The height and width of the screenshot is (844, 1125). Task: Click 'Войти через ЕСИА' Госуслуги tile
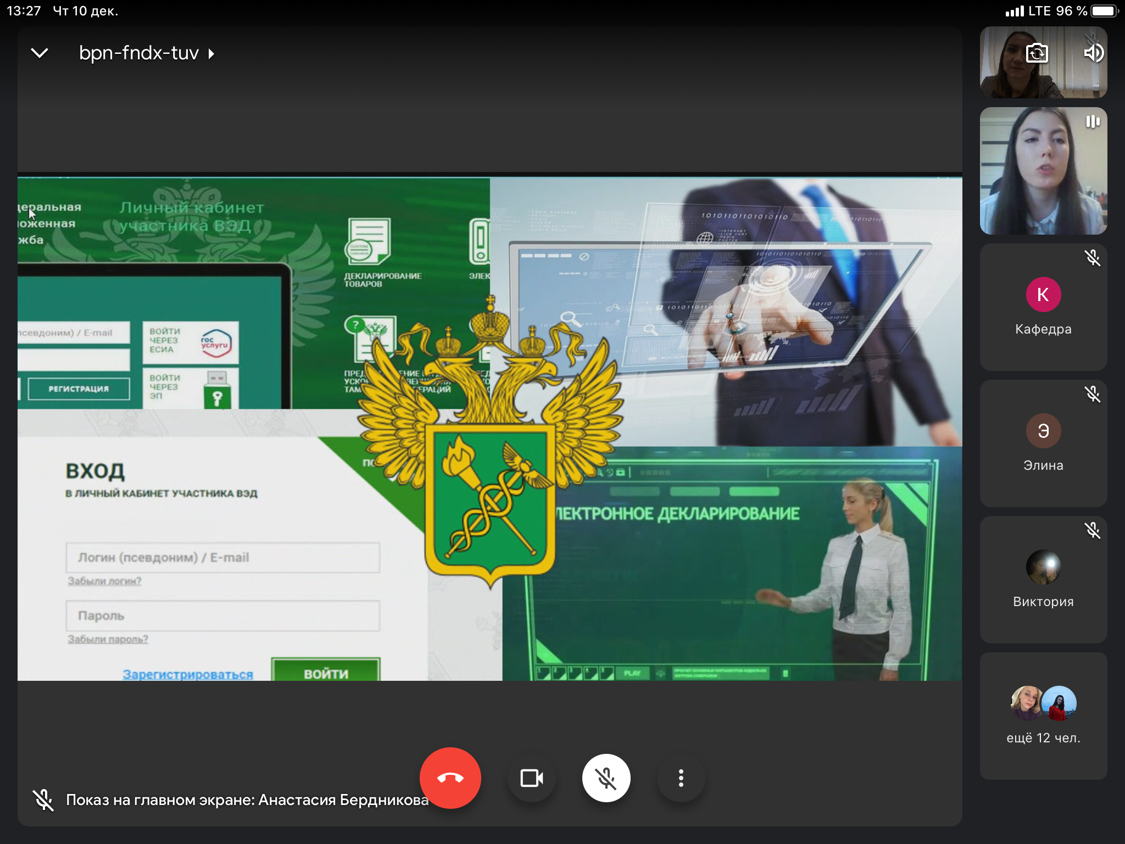[x=191, y=342]
